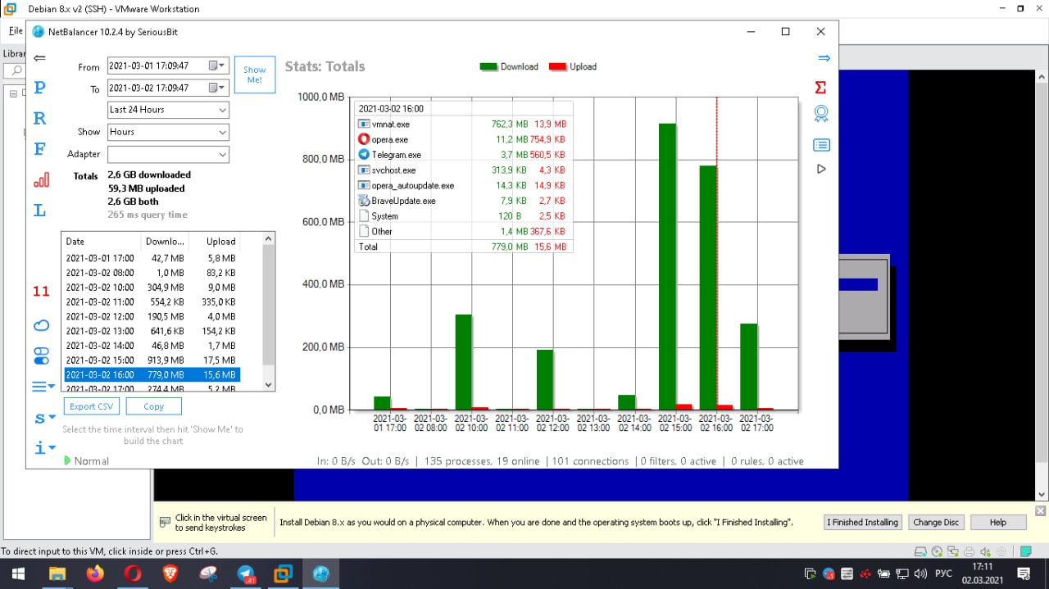
Task: Click the red 11 counter in sidebar
Action: (41, 291)
